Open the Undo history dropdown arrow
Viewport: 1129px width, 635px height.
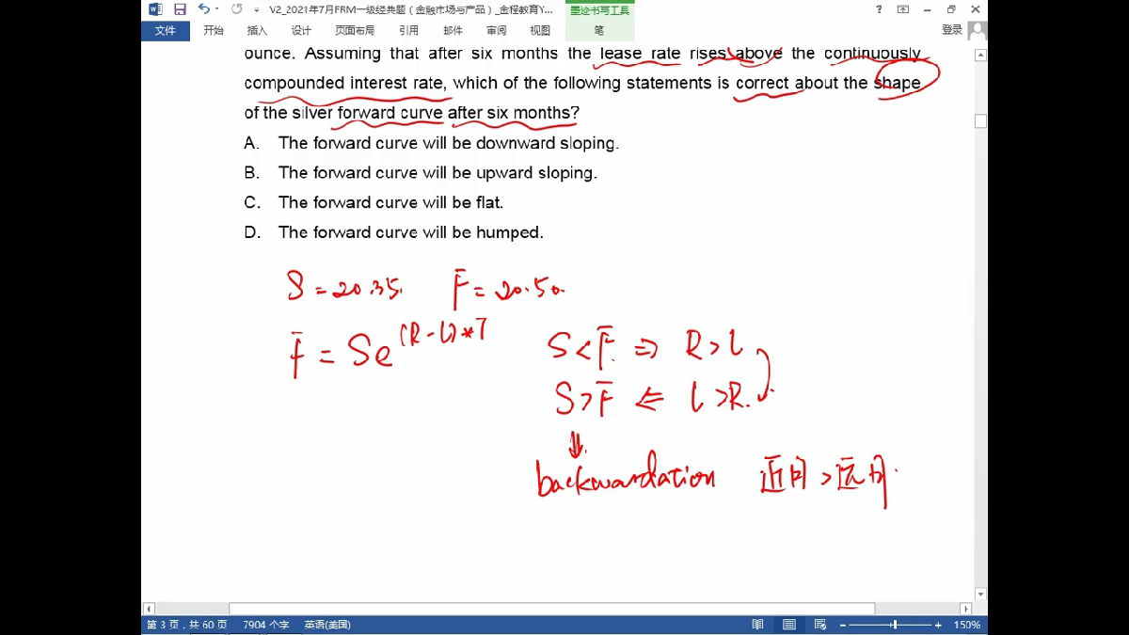(216, 9)
